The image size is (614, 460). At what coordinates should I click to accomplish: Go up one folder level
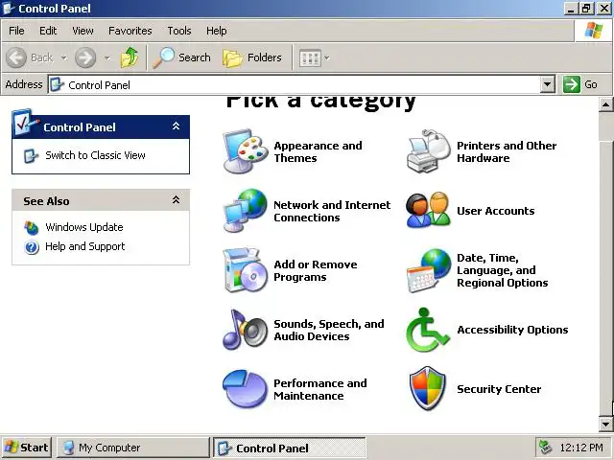pos(130,57)
